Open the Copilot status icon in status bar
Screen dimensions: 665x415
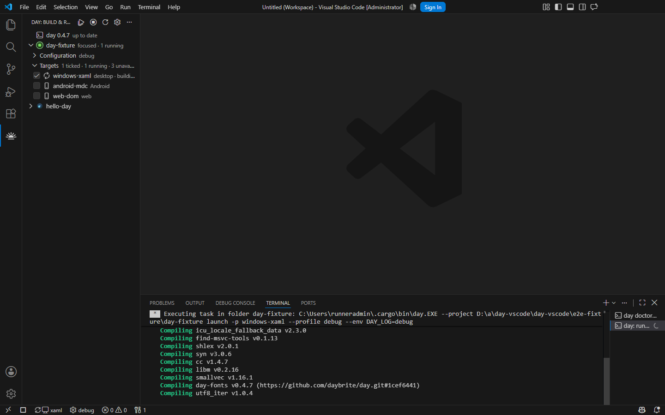tap(642, 410)
